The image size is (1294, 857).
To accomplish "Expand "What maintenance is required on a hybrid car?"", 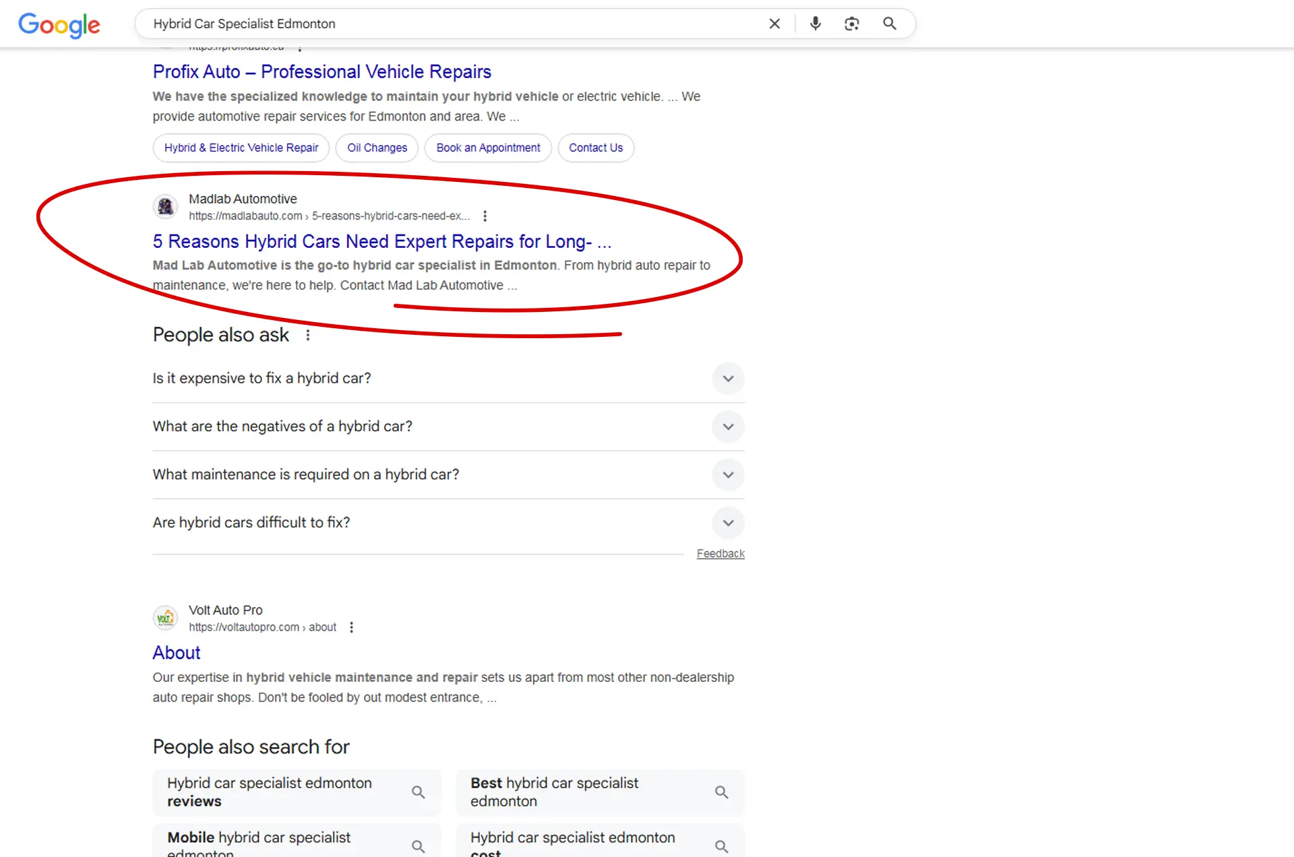I will point(728,475).
